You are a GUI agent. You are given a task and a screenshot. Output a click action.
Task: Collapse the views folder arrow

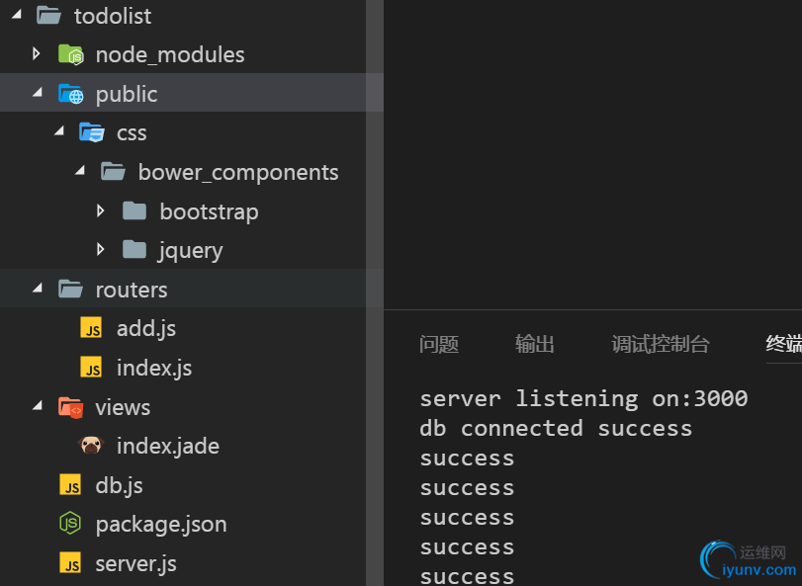(x=38, y=405)
